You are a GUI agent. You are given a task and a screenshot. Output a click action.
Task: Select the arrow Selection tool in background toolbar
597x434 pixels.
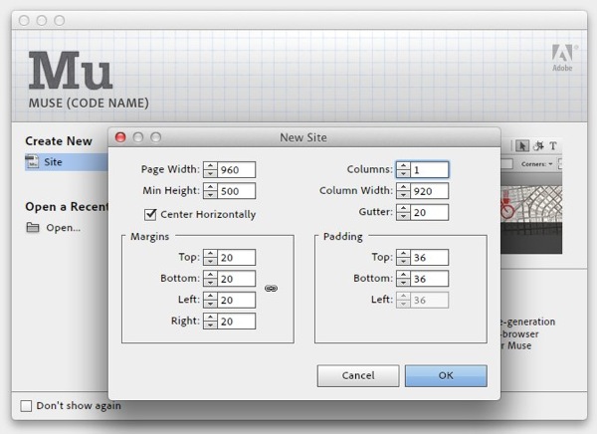coord(522,146)
